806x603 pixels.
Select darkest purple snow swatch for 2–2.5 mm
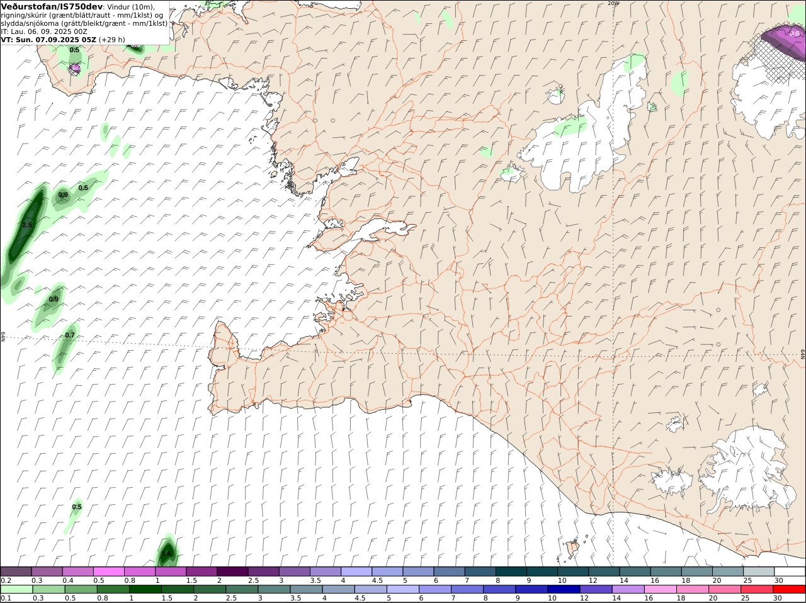[x=233, y=571]
